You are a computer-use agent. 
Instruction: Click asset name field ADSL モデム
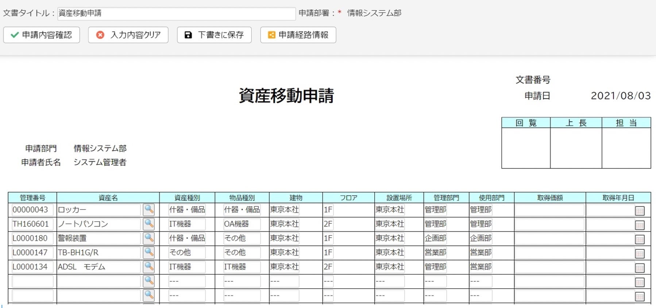99,267
